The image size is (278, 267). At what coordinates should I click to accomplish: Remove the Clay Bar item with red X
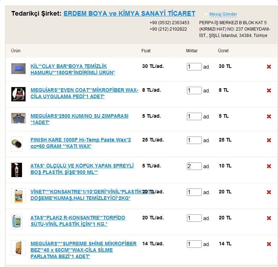(x=269, y=66)
